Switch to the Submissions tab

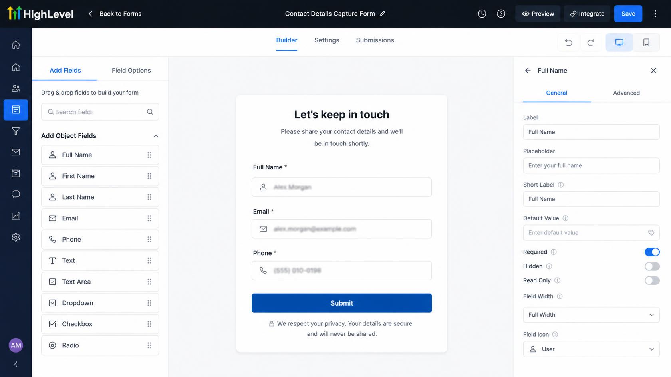click(x=375, y=40)
